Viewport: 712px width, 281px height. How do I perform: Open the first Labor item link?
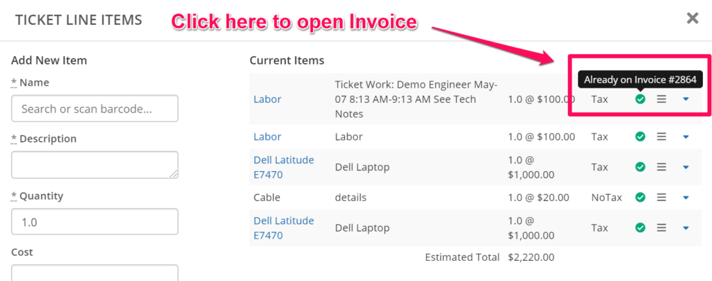point(268,99)
